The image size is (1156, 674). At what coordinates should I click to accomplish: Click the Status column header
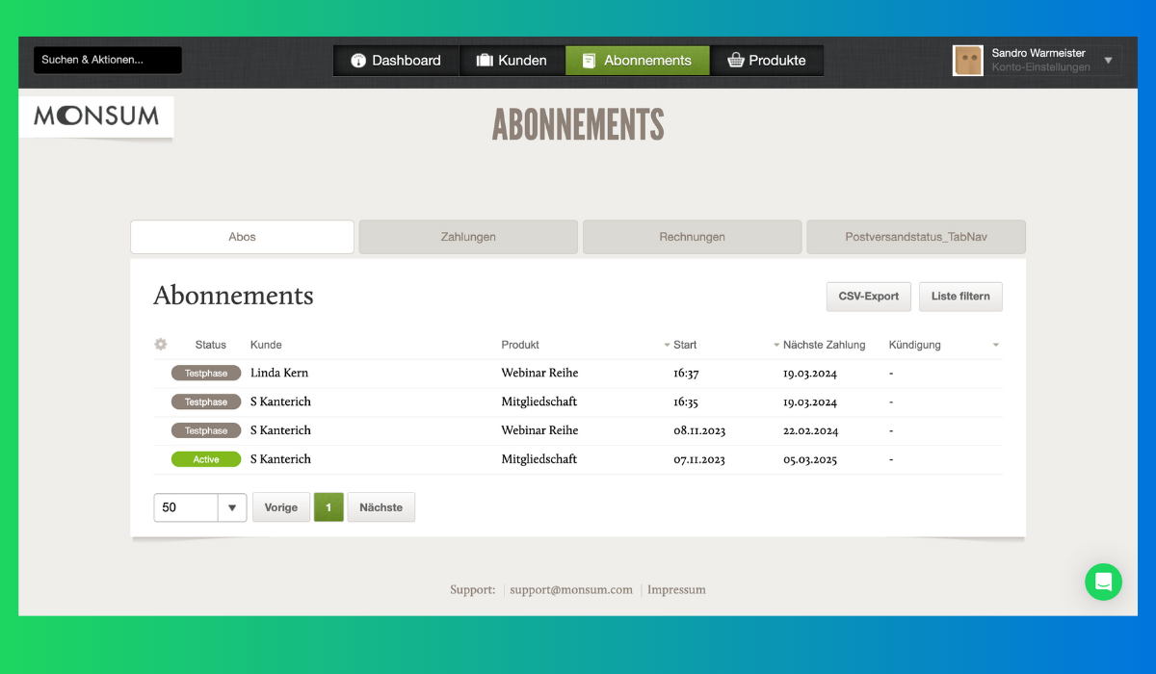click(x=210, y=345)
